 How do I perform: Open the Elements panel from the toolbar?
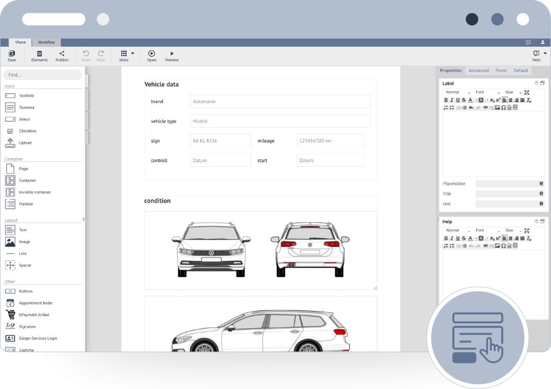pyautogui.click(x=39, y=54)
